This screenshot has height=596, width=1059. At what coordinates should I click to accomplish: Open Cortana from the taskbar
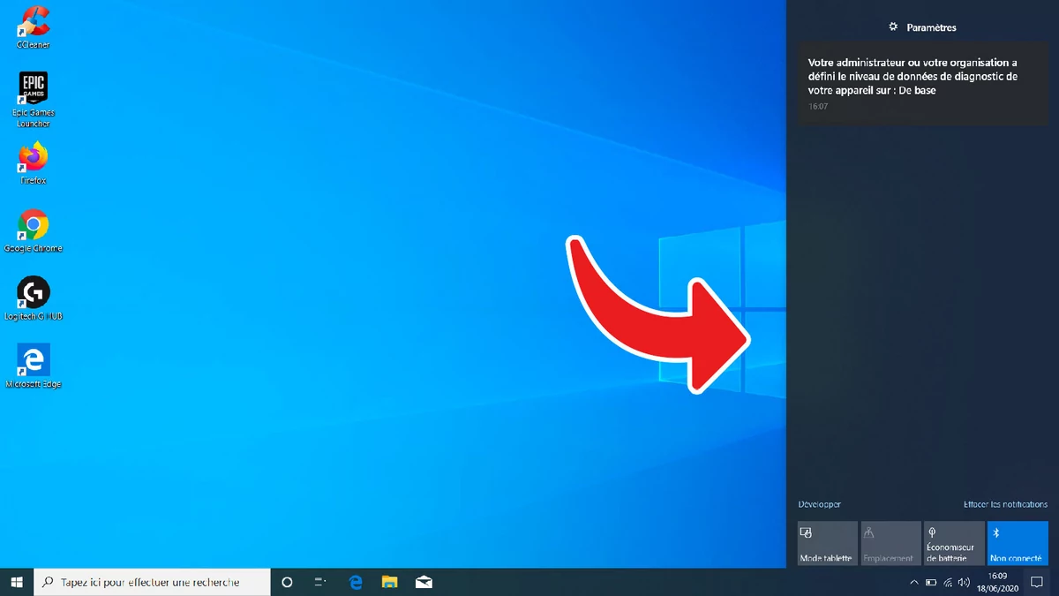[x=286, y=582]
